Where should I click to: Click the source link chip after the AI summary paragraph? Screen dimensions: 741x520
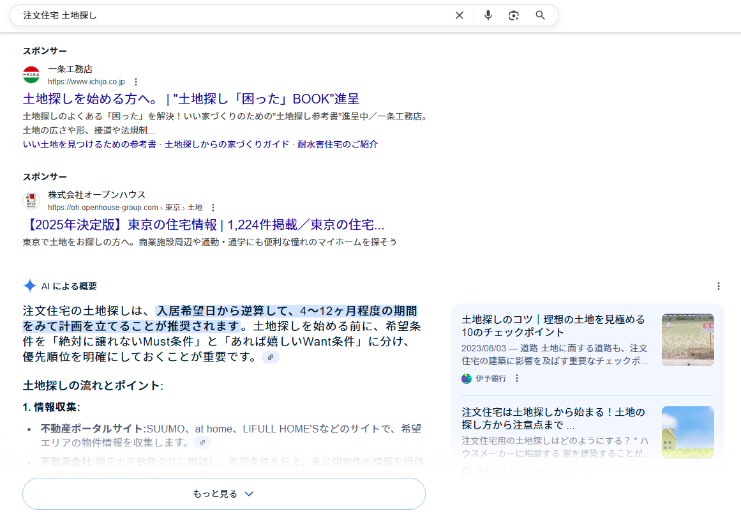click(x=271, y=357)
